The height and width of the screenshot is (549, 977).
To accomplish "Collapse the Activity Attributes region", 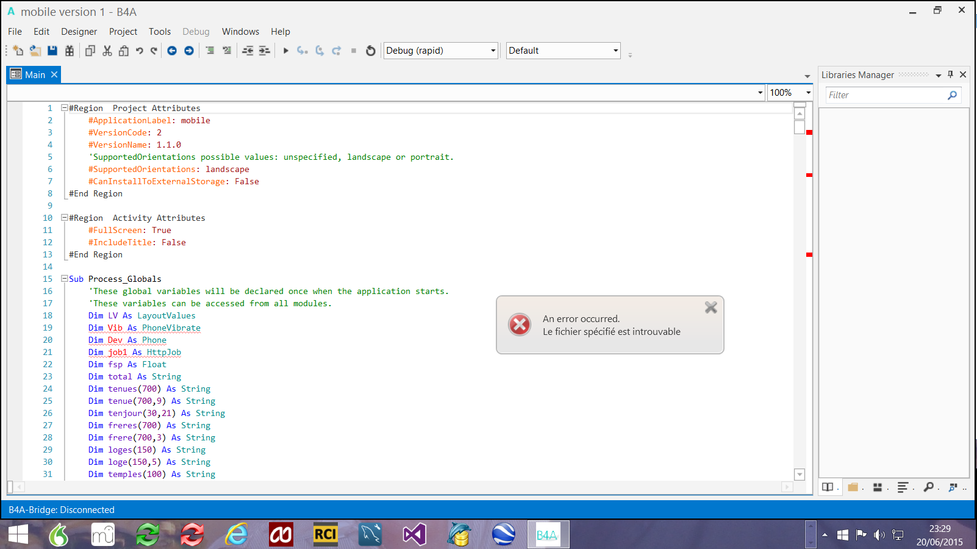I will [64, 218].
